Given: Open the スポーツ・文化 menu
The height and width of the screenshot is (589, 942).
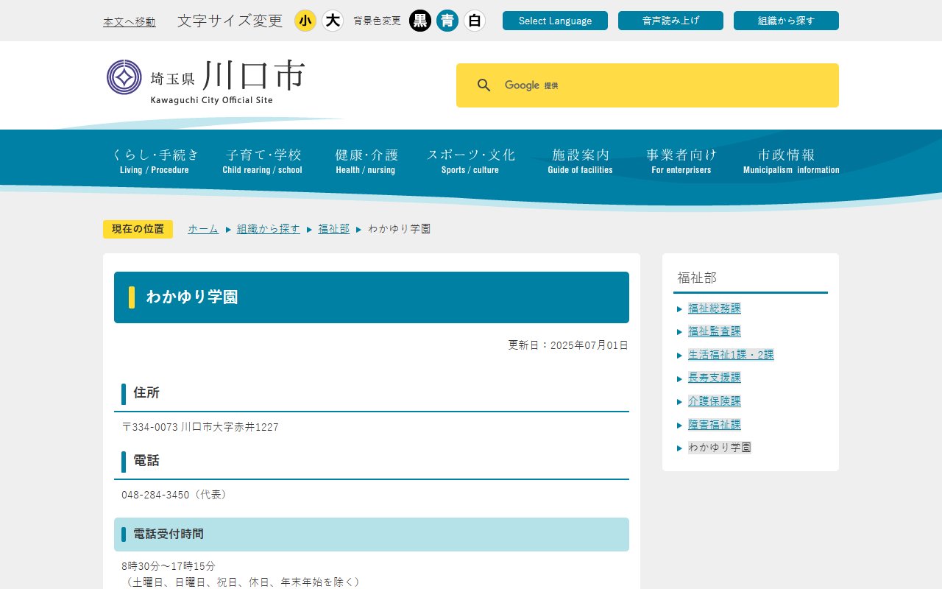Looking at the screenshot, I should coord(470,161).
